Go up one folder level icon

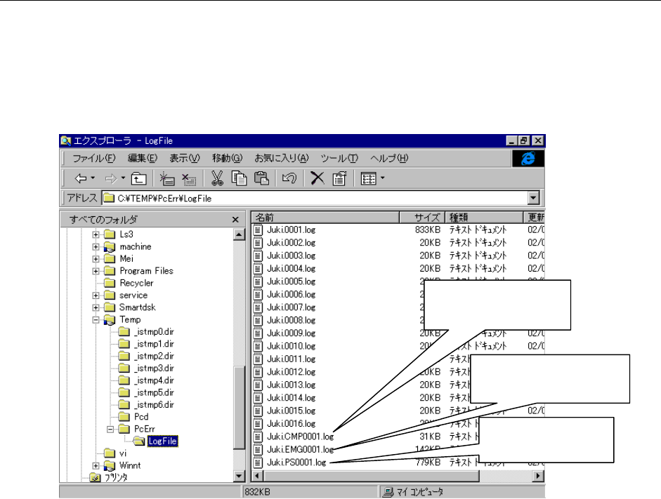coord(138,178)
